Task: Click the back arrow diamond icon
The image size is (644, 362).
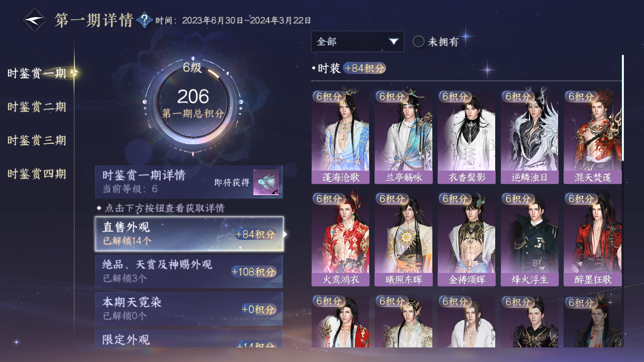Action: (x=35, y=20)
